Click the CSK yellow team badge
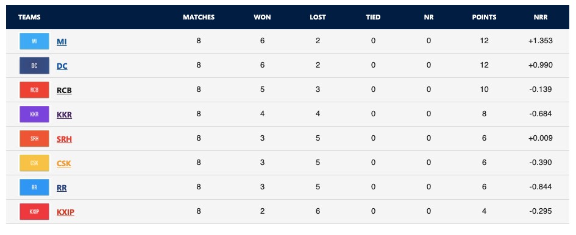Screen dimensions: 576x235 point(34,163)
